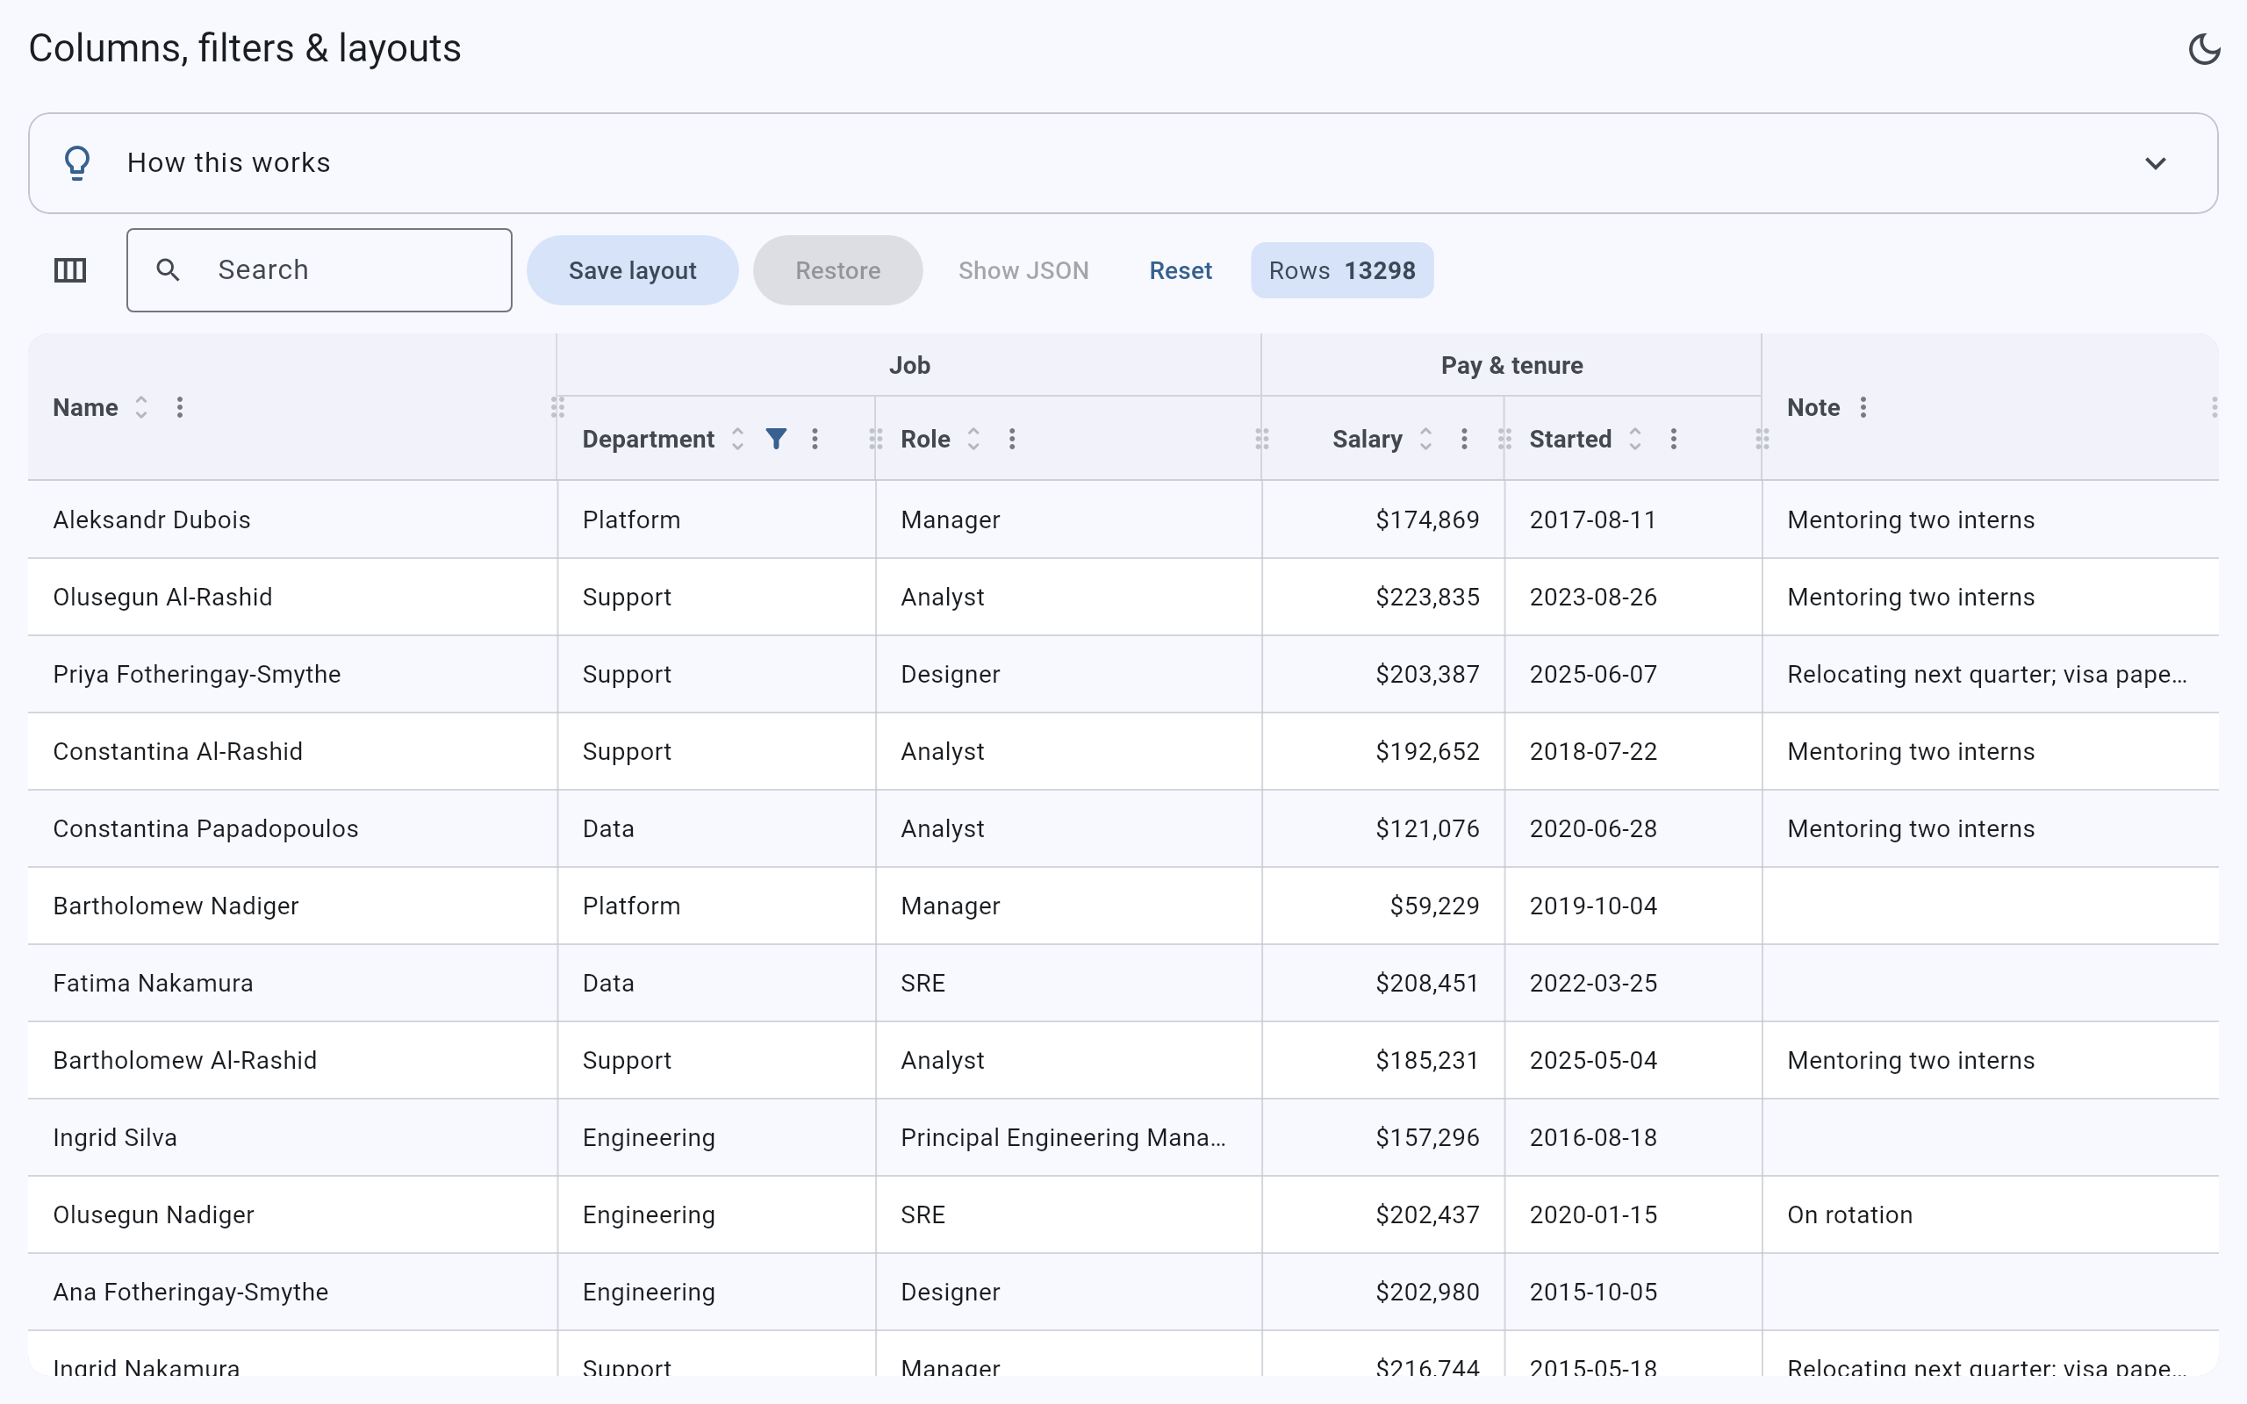Select the Constantina Al-Rashid name cell
This screenshot has width=2247, height=1404.
[x=292, y=751]
